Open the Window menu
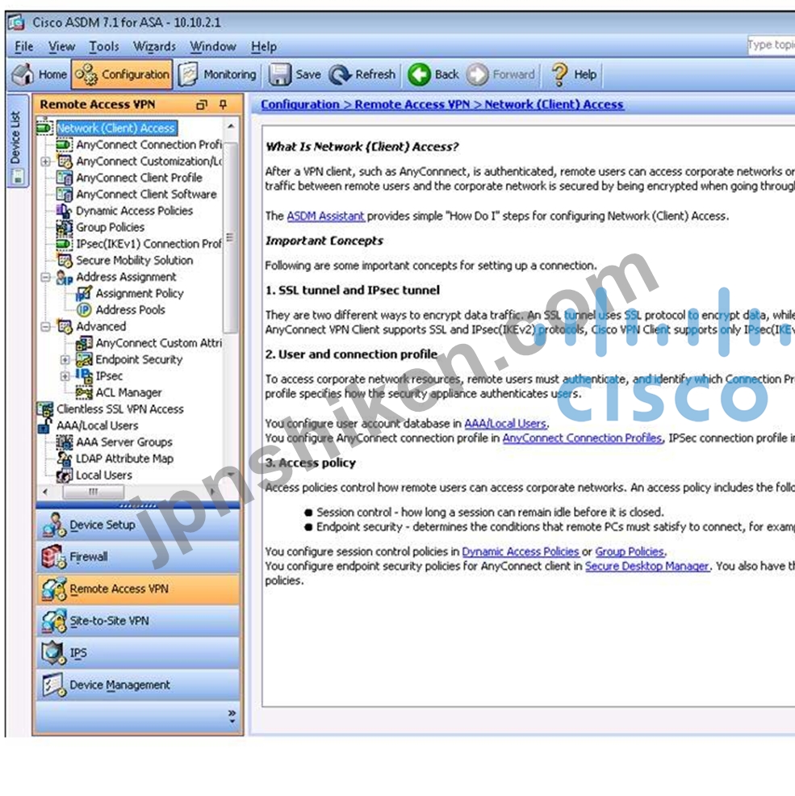 (213, 46)
